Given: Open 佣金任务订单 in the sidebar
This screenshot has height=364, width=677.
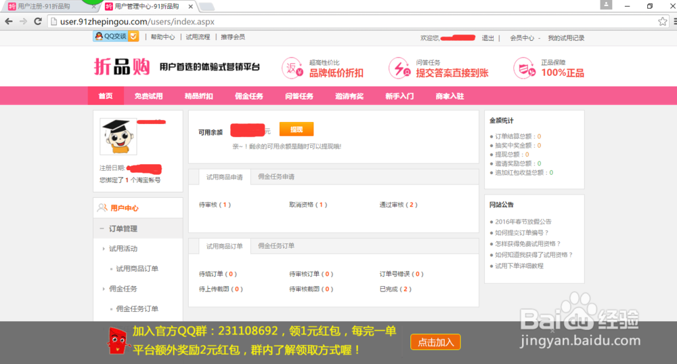Looking at the screenshot, I should (137, 308).
